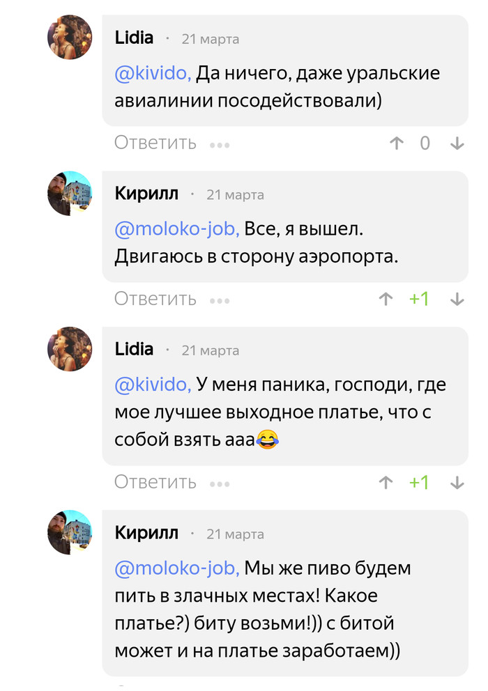Viewport: 488px width, 691px height.
Task: Downvote Кирилл's comment about аэропорт
Action: pos(457,300)
